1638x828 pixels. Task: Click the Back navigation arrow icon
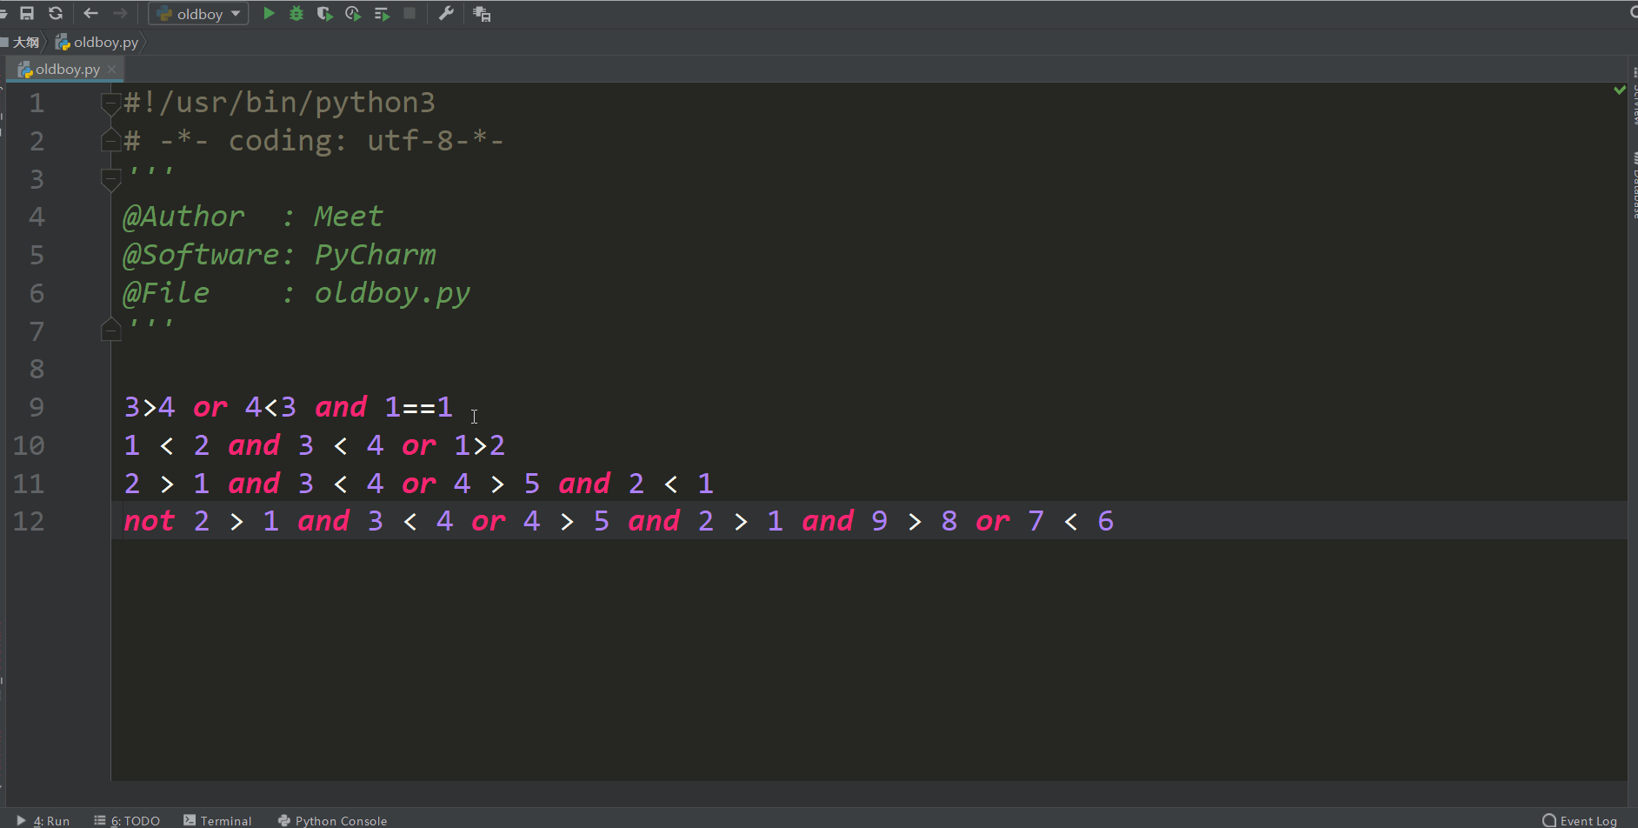pyautogui.click(x=90, y=13)
